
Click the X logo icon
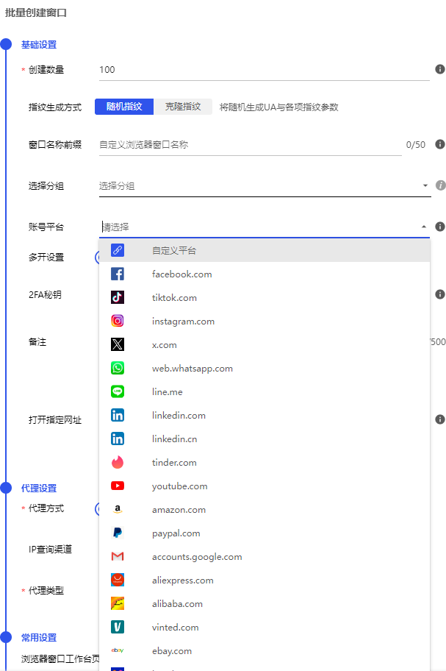(x=118, y=344)
